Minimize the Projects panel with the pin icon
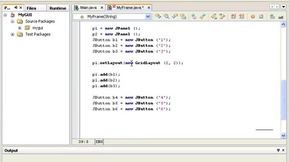289x162 pixels. tap(16, 8)
